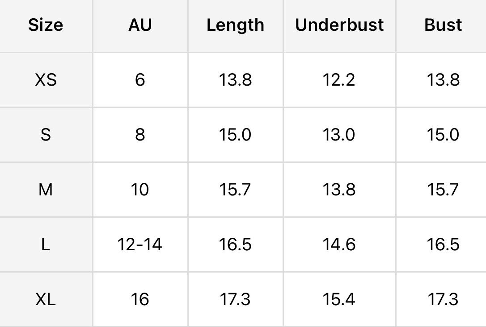Click the M length value 15.7
Screen dimensions: 486x327
coord(235,190)
